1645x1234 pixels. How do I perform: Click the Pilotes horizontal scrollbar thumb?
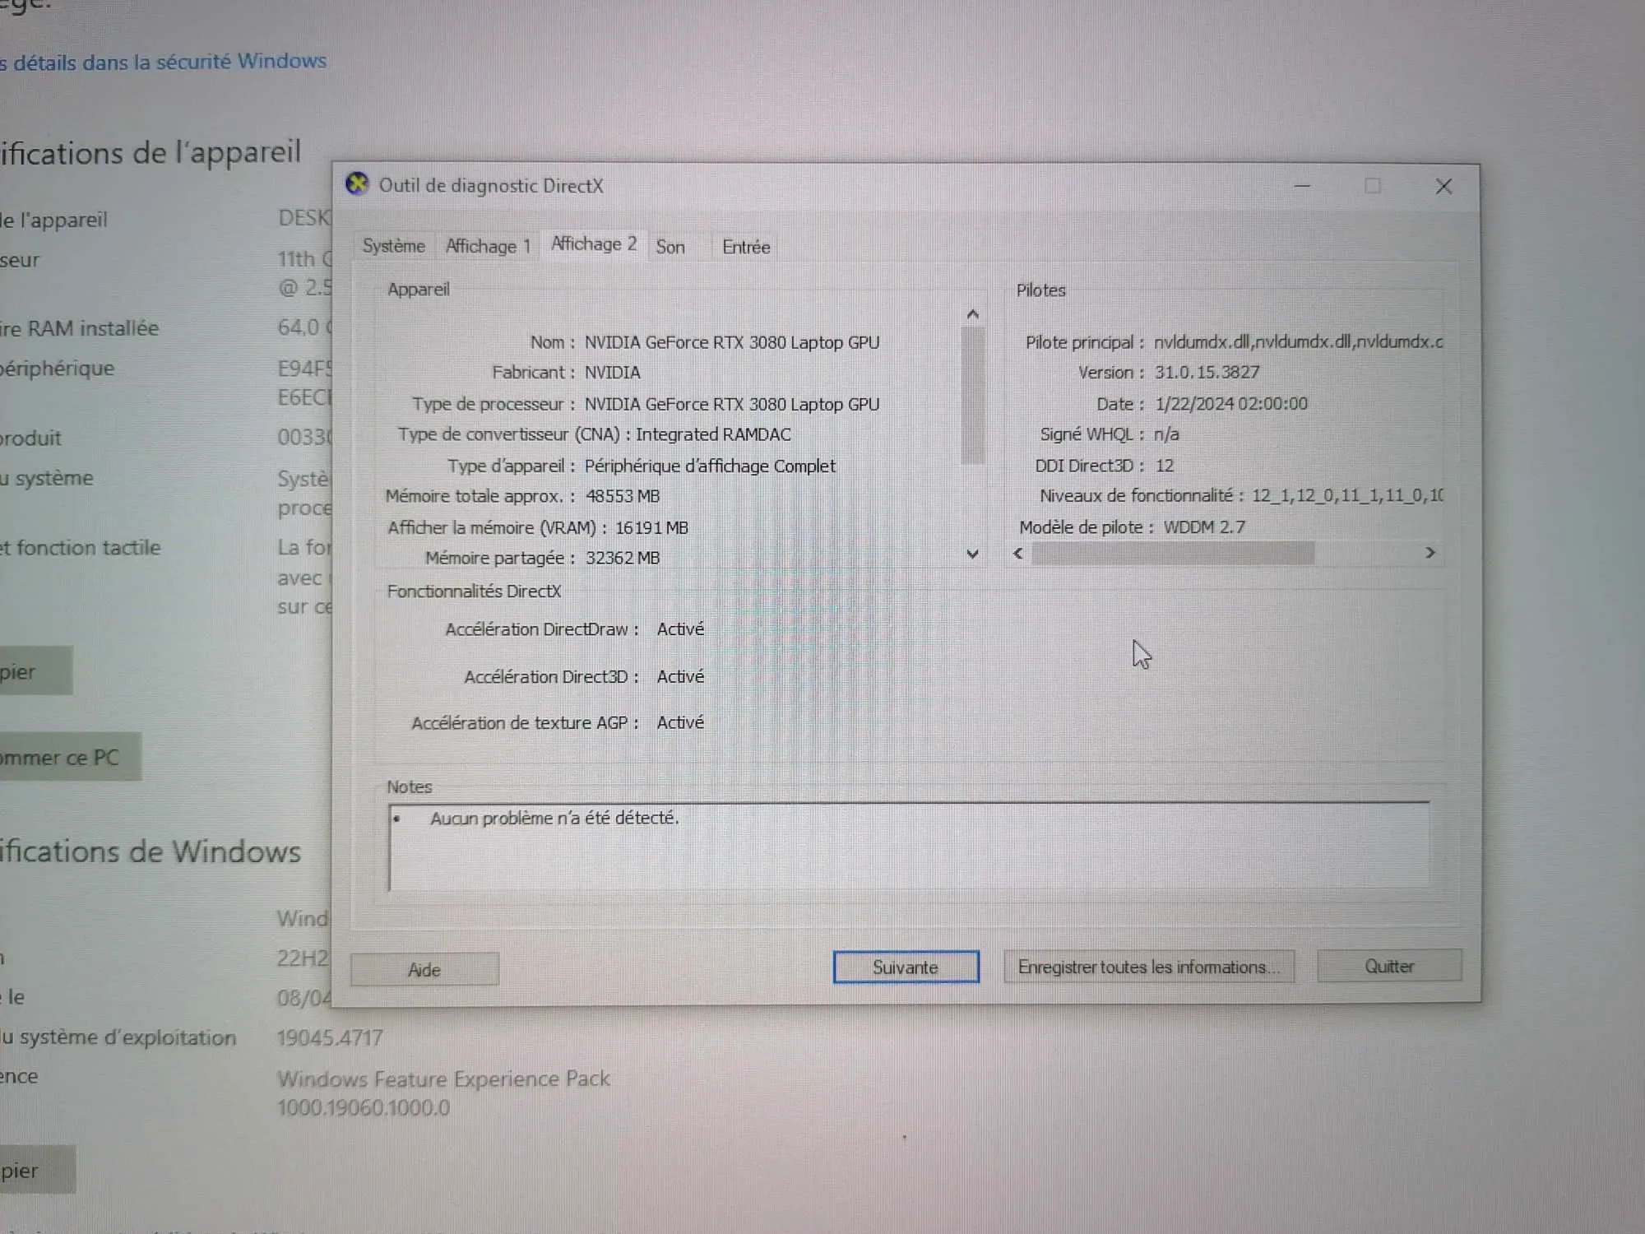[1173, 553]
